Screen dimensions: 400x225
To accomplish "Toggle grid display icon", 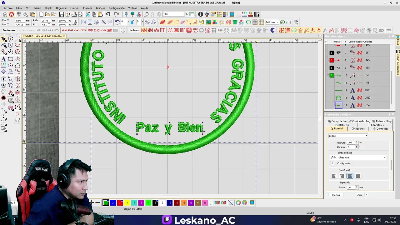I will [255, 22].
